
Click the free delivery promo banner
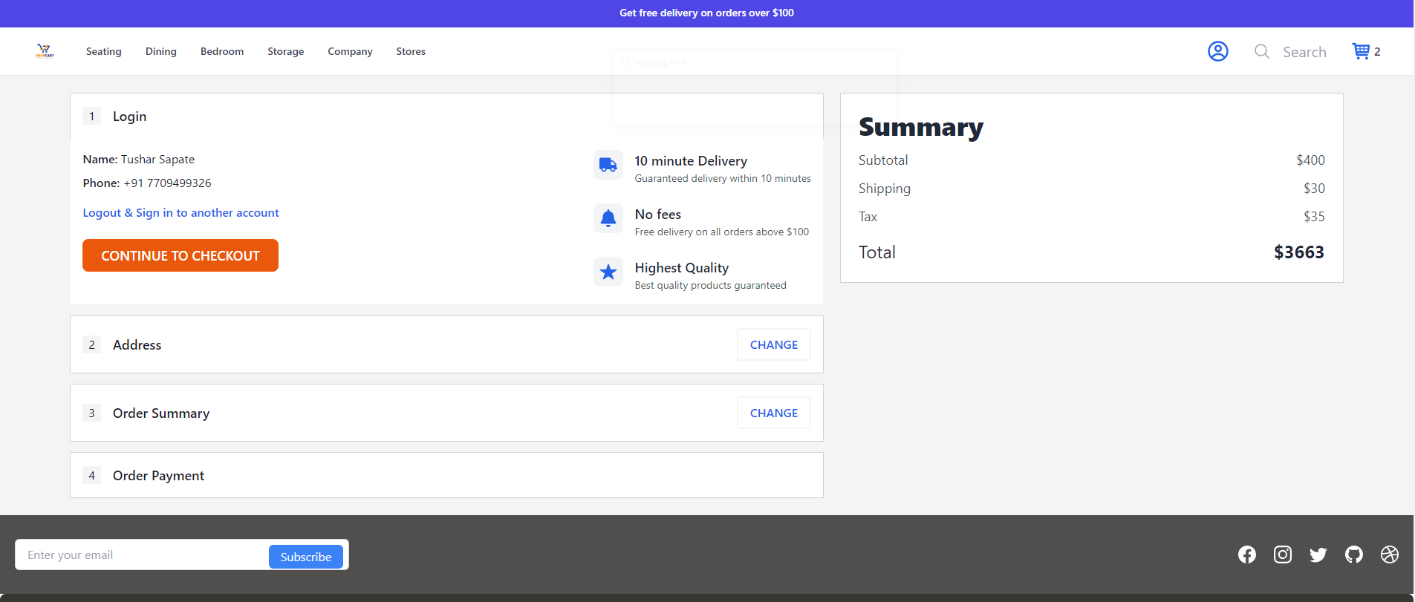coord(706,13)
